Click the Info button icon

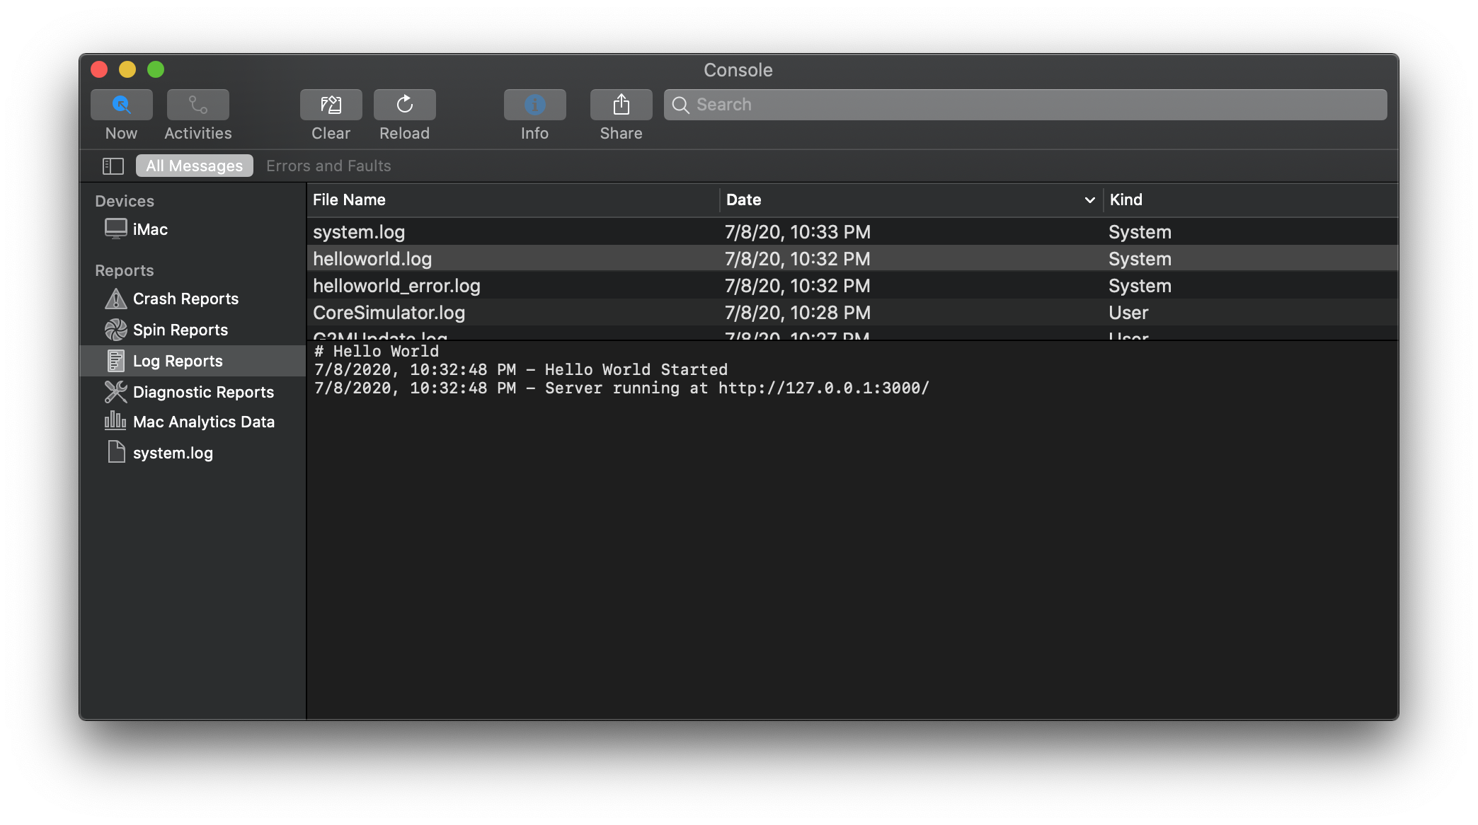pyautogui.click(x=534, y=105)
